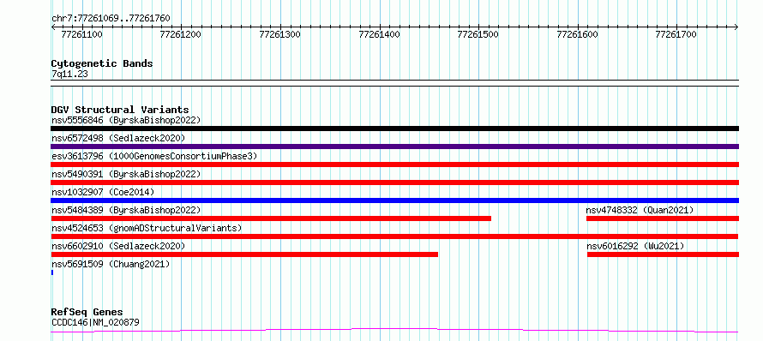Click the nsv5490391 (ByrskaBishop2022) label

[126, 174]
